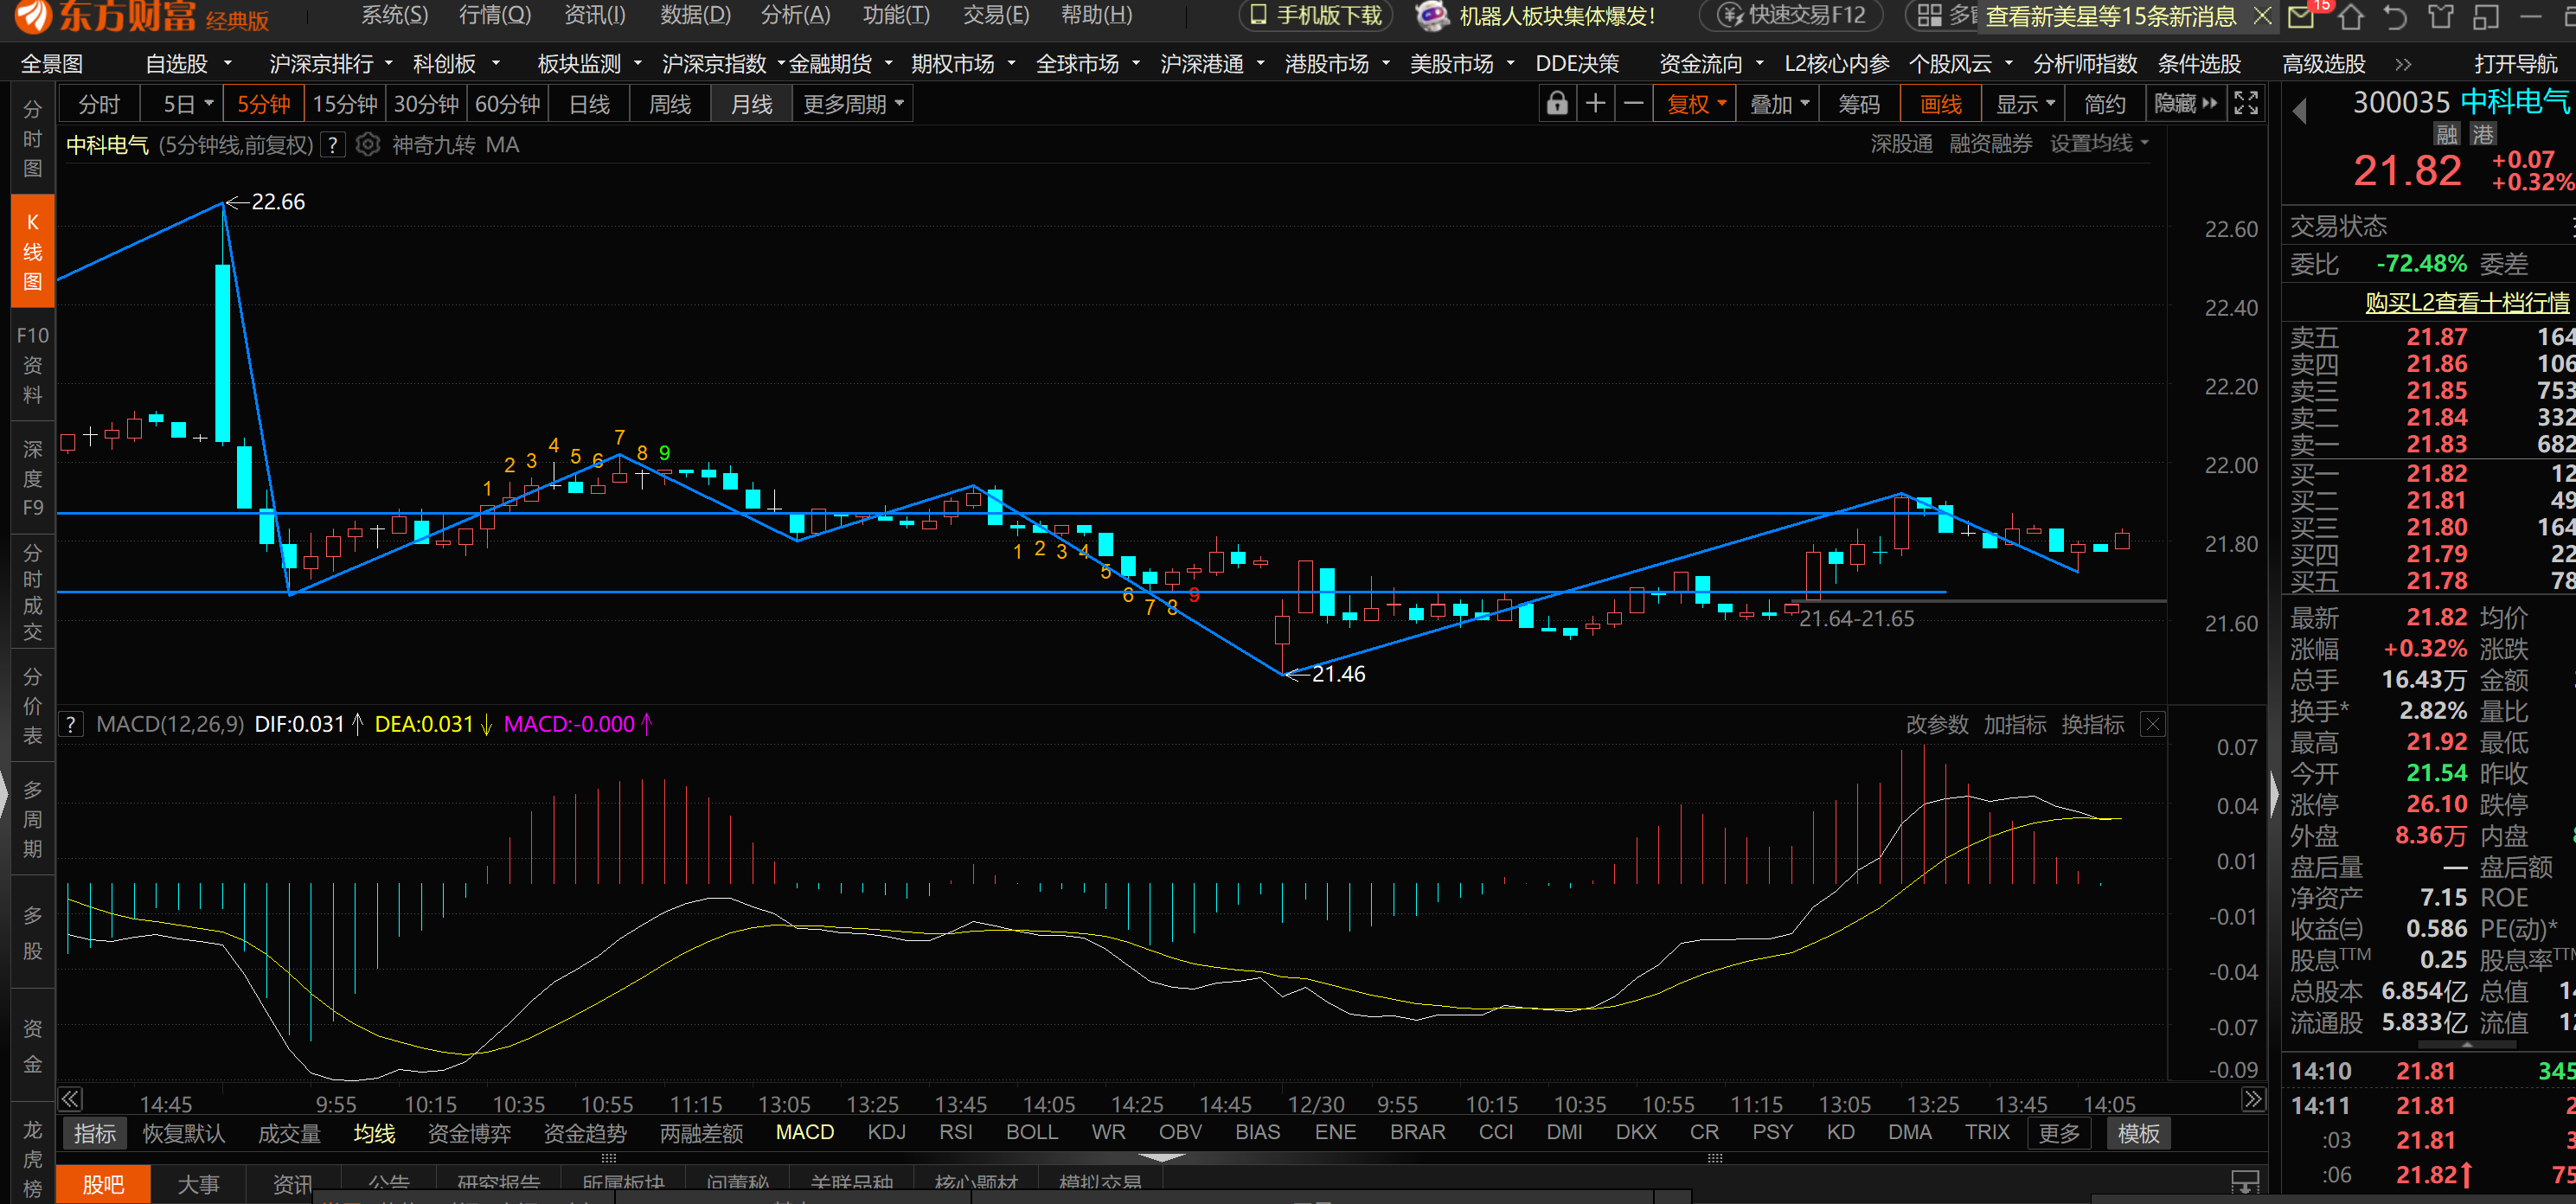Open the 复权 dropdown
Image resolution: width=2576 pixels, height=1204 pixels.
point(1696,104)
